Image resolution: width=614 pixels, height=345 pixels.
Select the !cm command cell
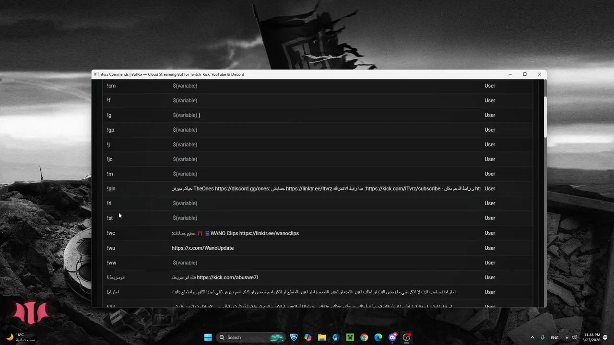click(x=111, y=86)
